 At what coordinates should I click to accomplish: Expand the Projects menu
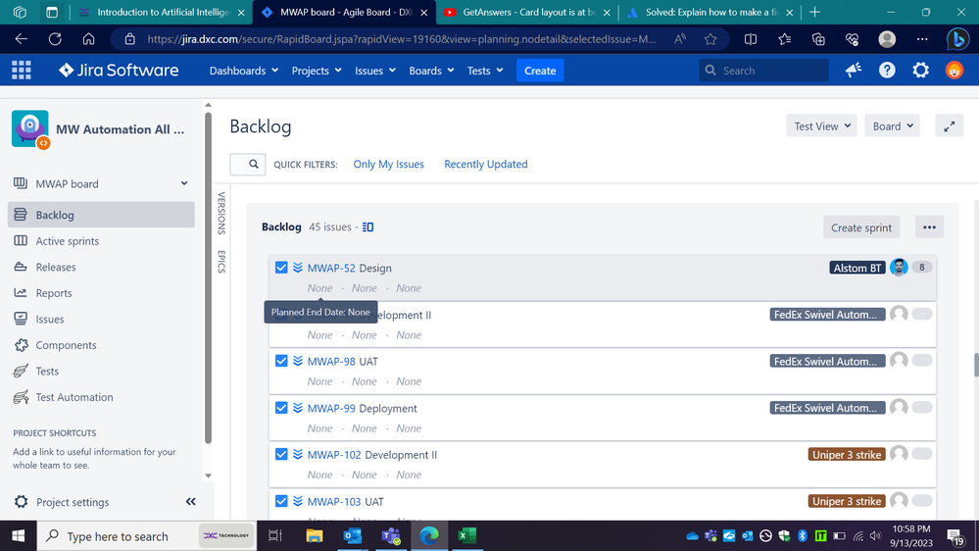317,71
